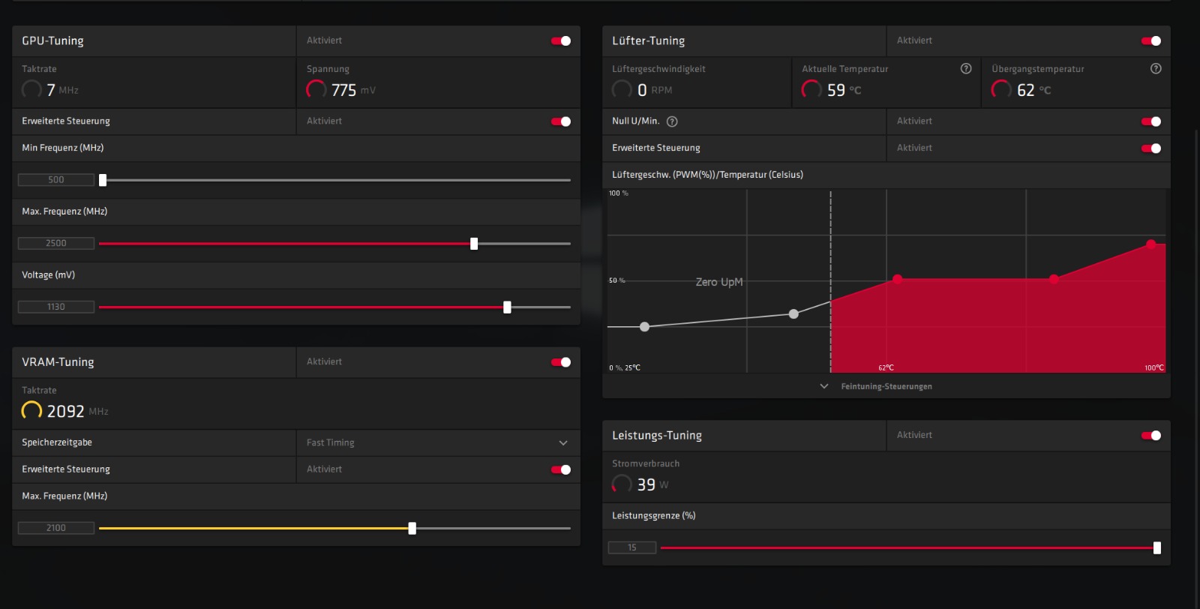Click the window's vertical scrollbar
This screenshot has width=1200, height=609.
click(1197, 367)
